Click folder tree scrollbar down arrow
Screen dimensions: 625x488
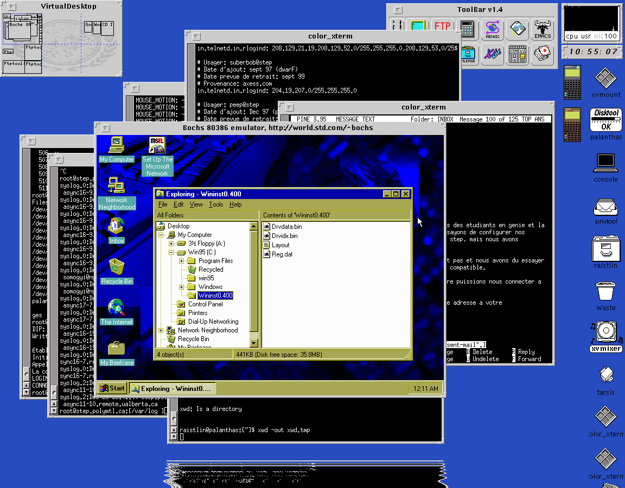(253, 343)
